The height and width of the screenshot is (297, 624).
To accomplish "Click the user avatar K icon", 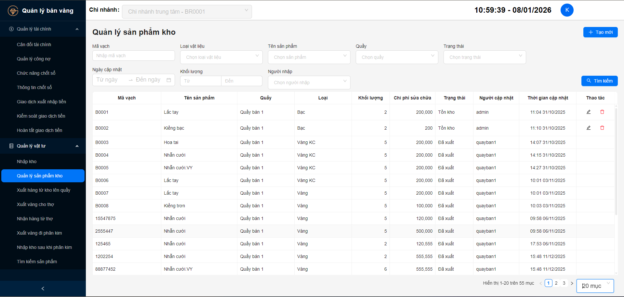I will click(x=567, y=10).
